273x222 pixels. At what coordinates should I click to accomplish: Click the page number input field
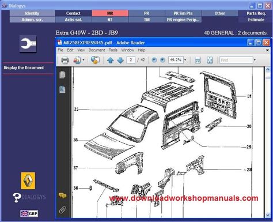pos(131,60)
